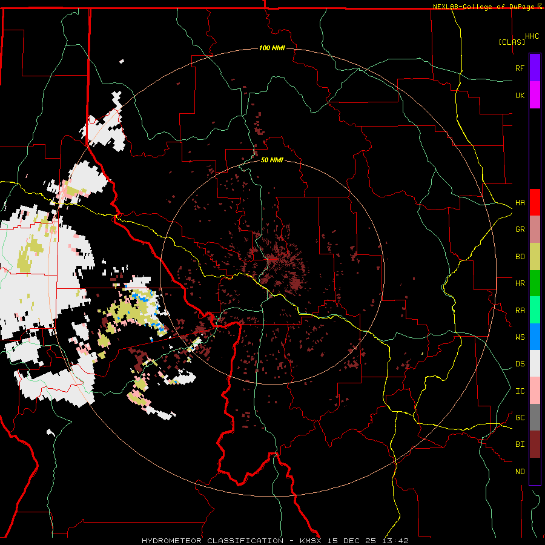Viewport: 545px width, 545px height.
Task: Select the GR dusty pink legend swatch
Action: [535, 229]
